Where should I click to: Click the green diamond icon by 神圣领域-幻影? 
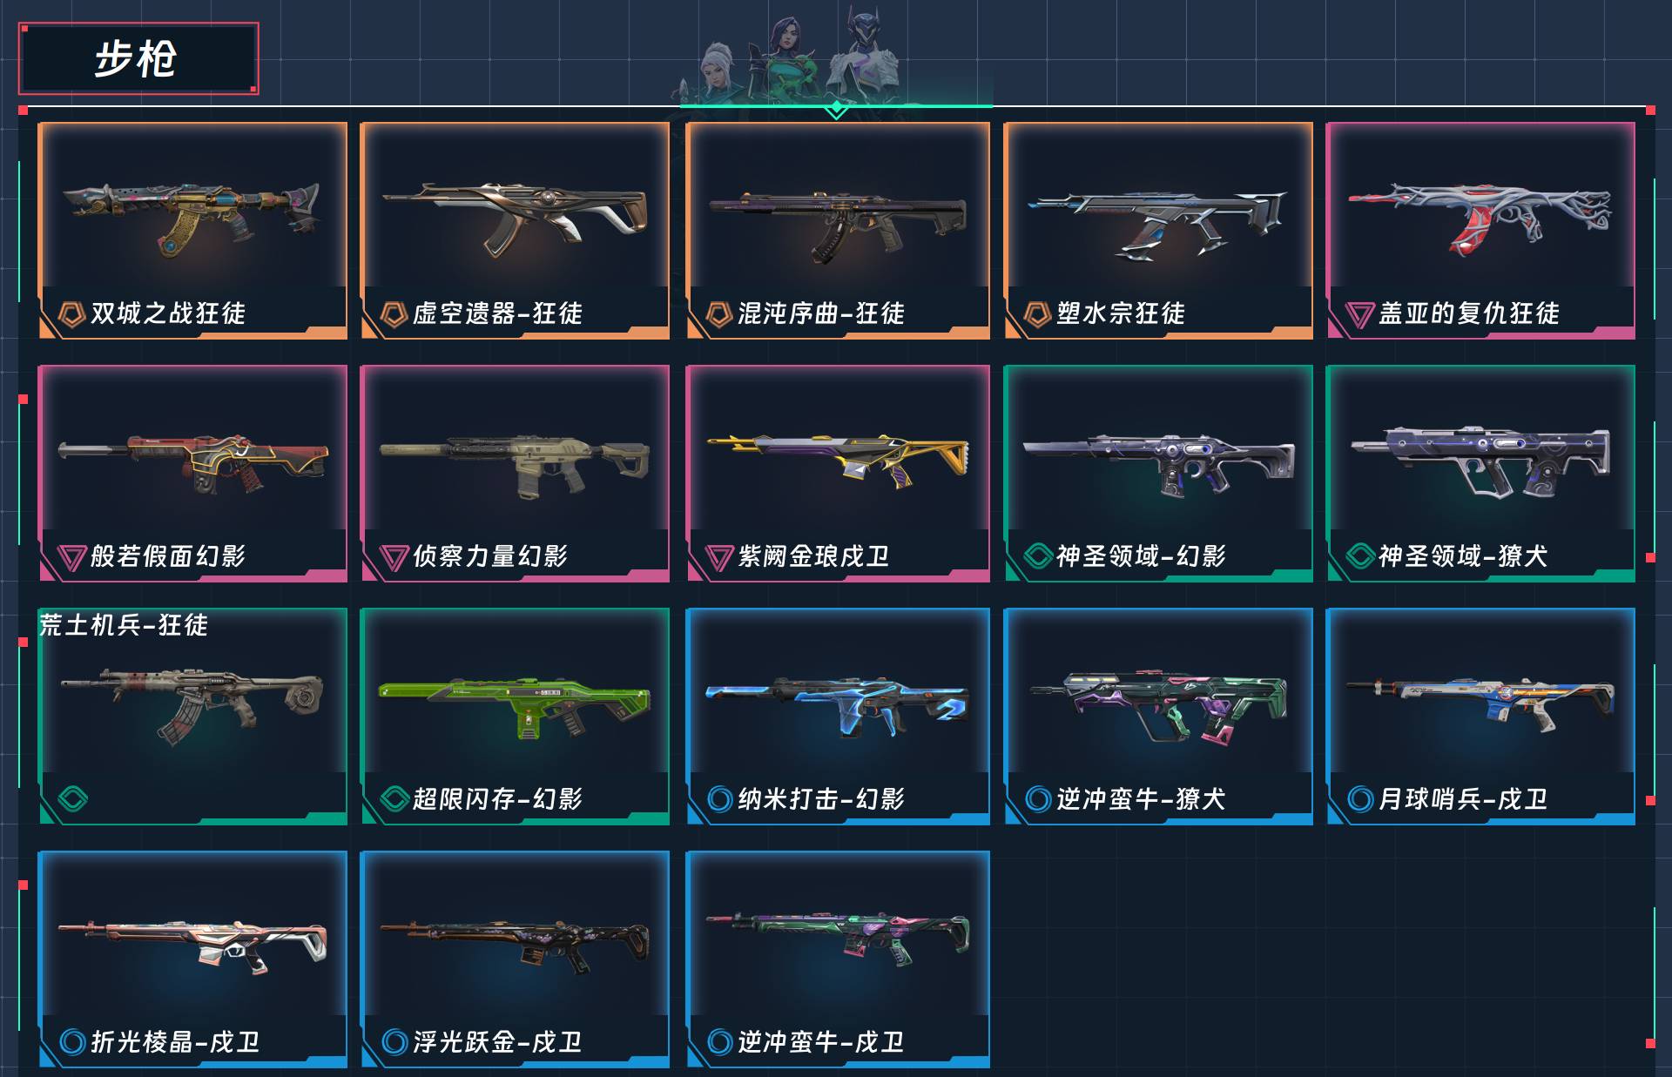point(1037,555)
